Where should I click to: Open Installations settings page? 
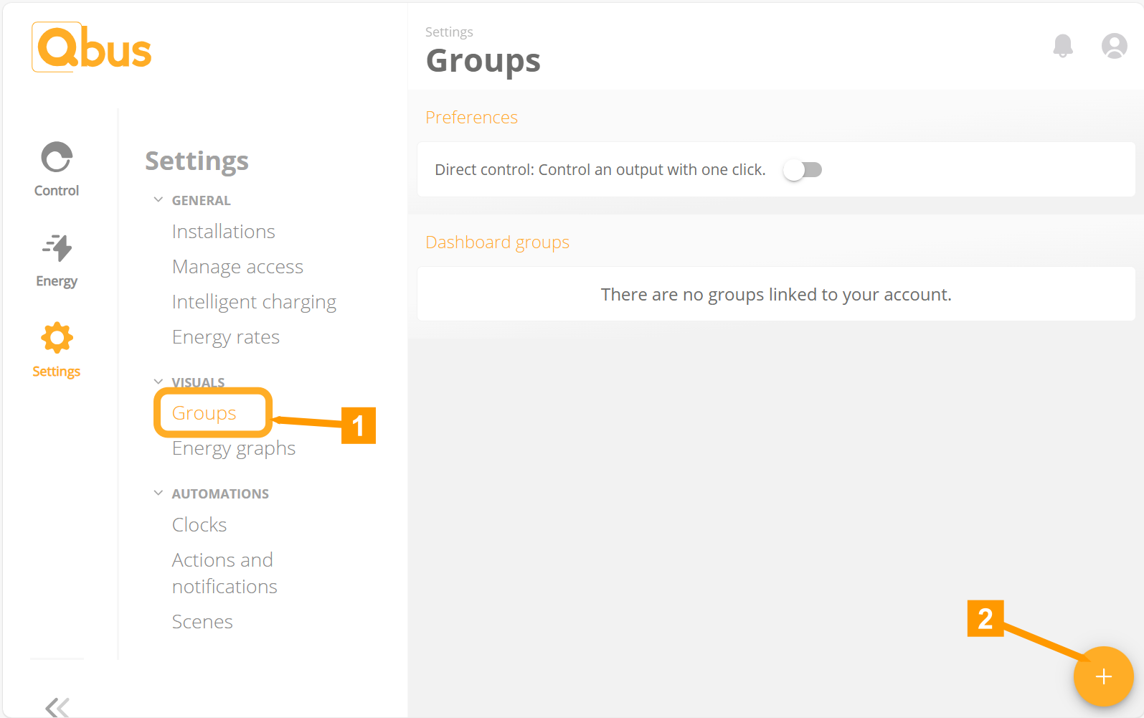click(224, 232)
